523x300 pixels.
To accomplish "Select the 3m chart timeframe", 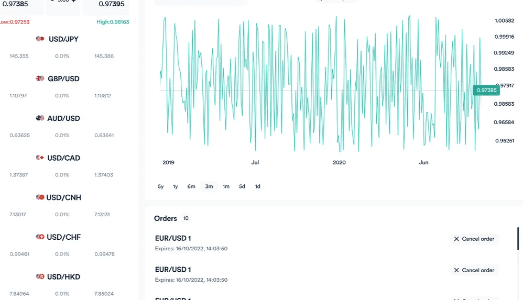I will pyautogui.click(x=209, y=186).
